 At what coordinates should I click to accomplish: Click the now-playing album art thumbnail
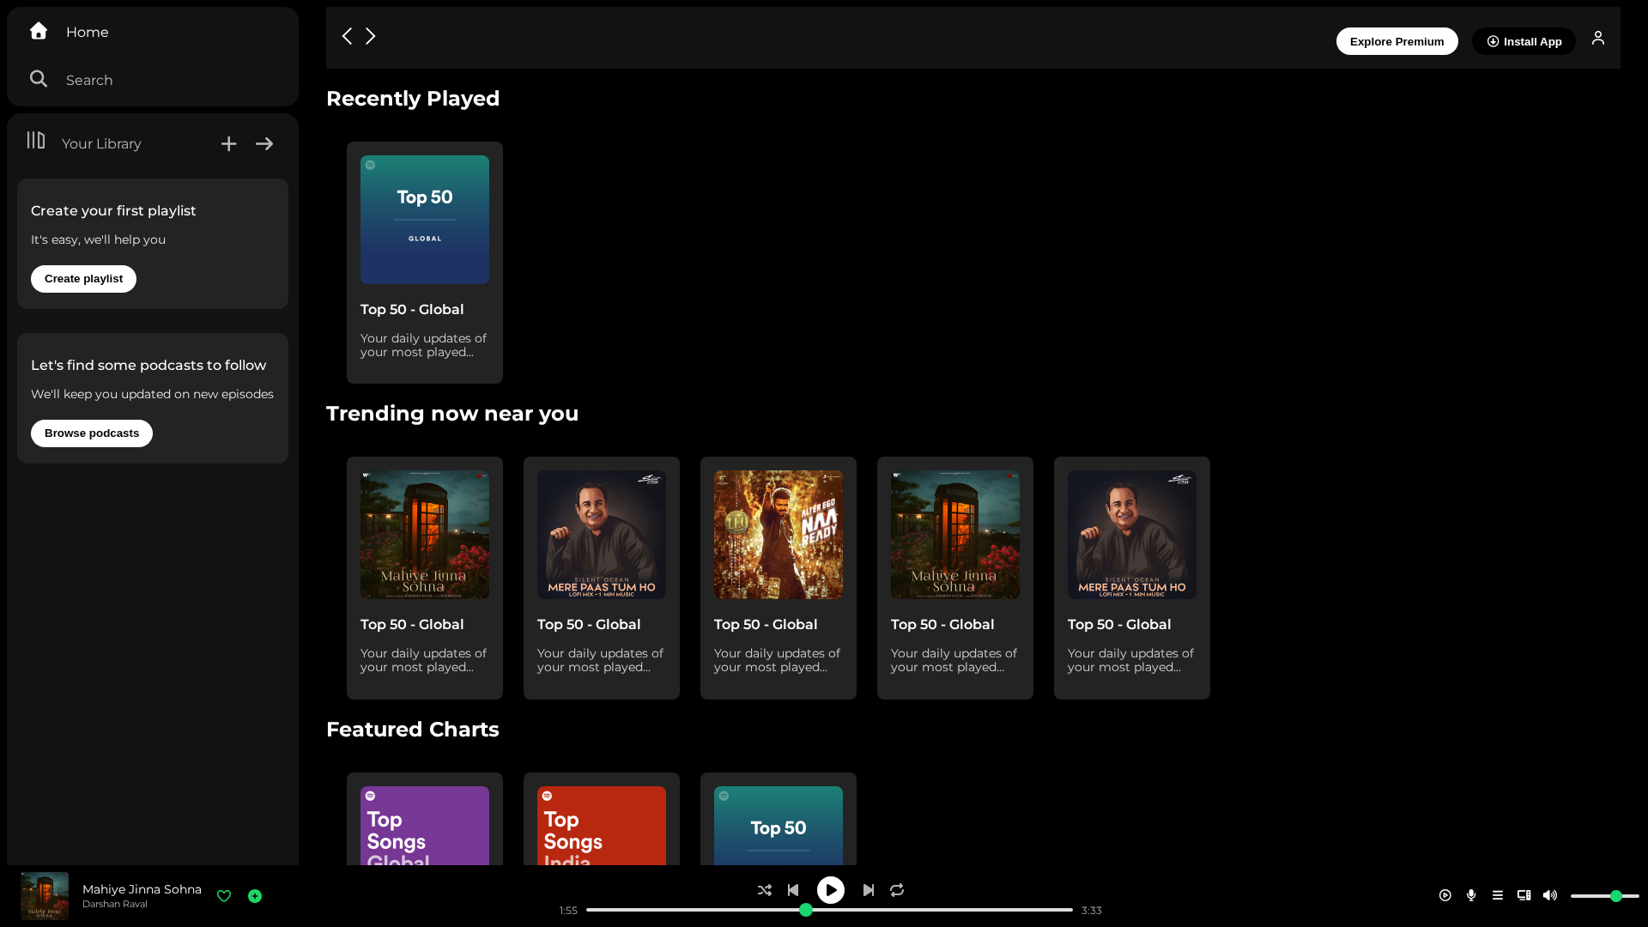point(45,896)
